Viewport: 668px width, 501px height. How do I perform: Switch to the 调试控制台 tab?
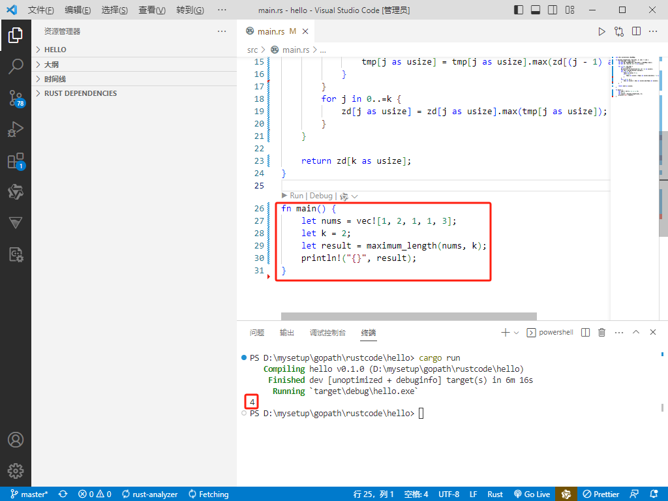[327, 333]
